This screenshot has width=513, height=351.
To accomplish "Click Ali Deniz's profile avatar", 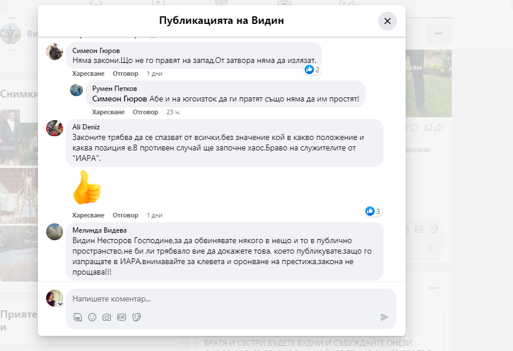I will click(55, 128).
